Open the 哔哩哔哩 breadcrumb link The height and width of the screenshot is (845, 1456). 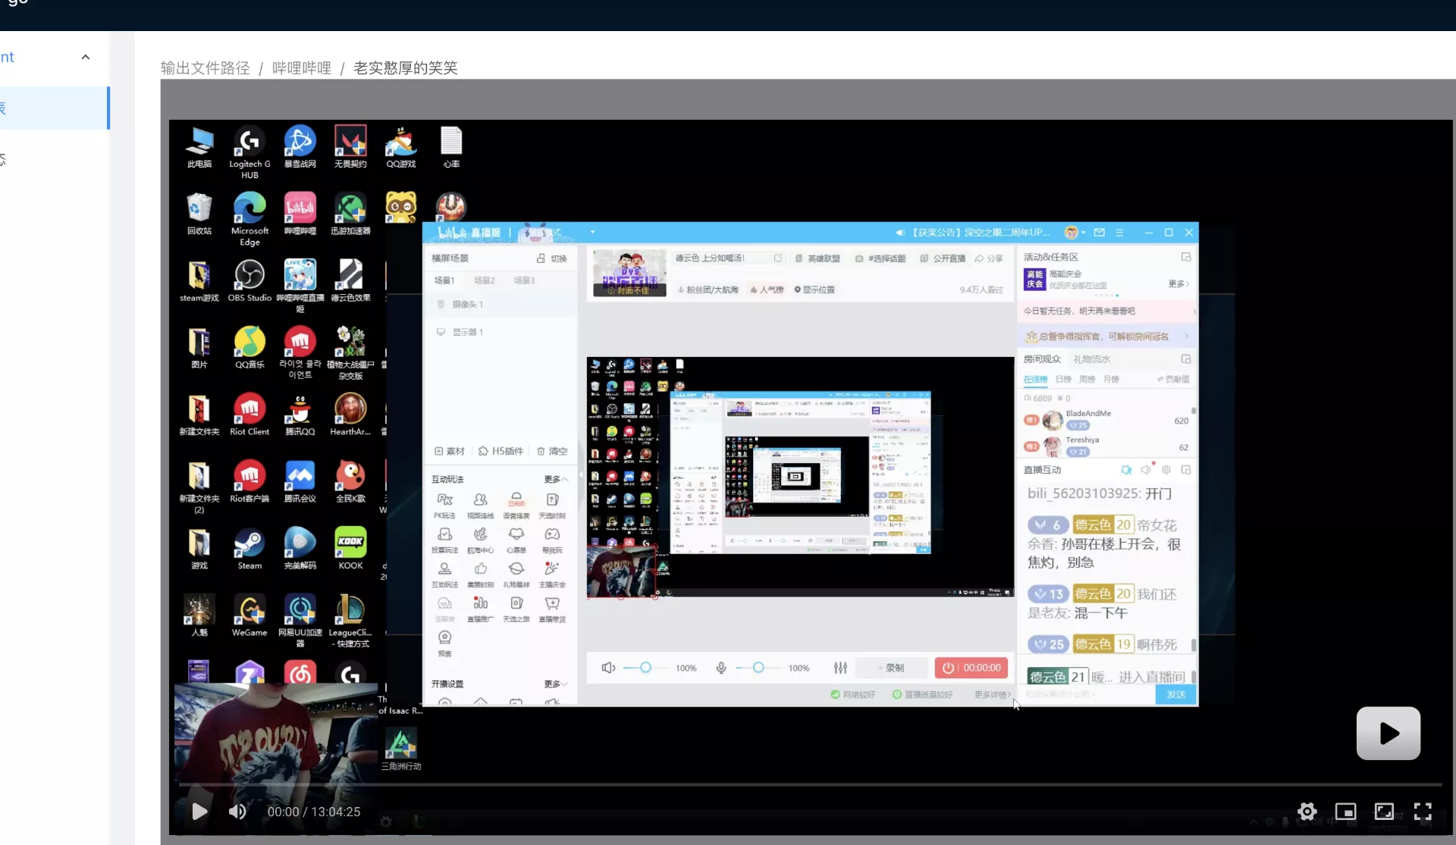point(301,68)
